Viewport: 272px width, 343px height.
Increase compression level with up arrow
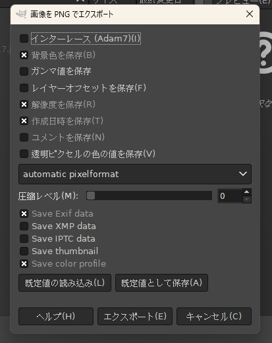click(247, 192)
